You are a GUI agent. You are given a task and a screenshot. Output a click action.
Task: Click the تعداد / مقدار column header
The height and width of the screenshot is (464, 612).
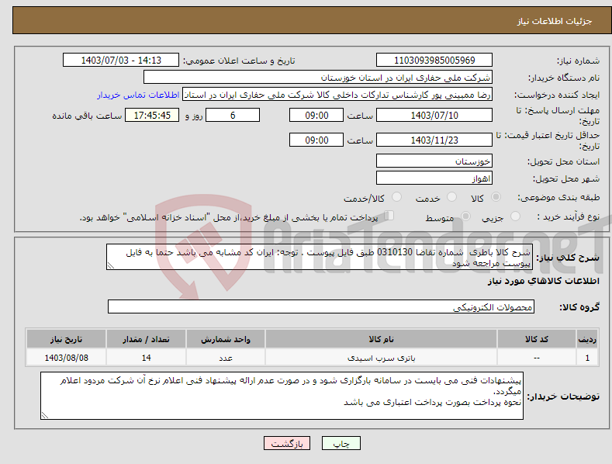pos(146,339)
